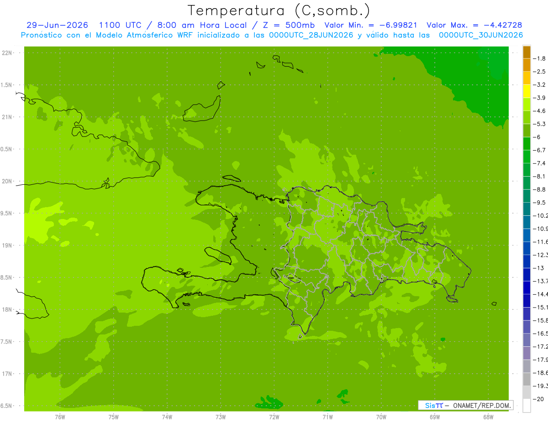Screen dimensions: 548x423
Task: Click the '74W' longitude label
Action: point(167,417)
